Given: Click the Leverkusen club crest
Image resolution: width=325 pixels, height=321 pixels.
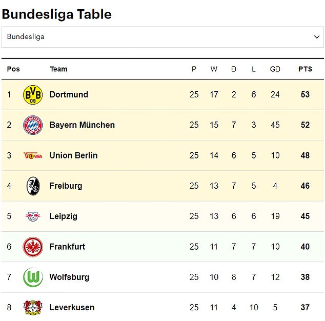Looking at the screenshot, I should [x=33, y=307].
